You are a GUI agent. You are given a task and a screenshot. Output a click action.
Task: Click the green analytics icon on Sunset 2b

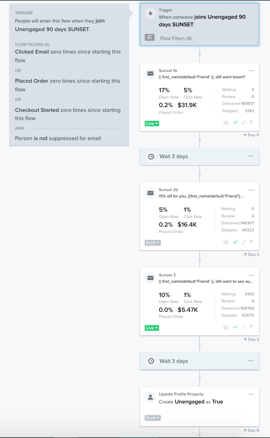pos(235,242)
